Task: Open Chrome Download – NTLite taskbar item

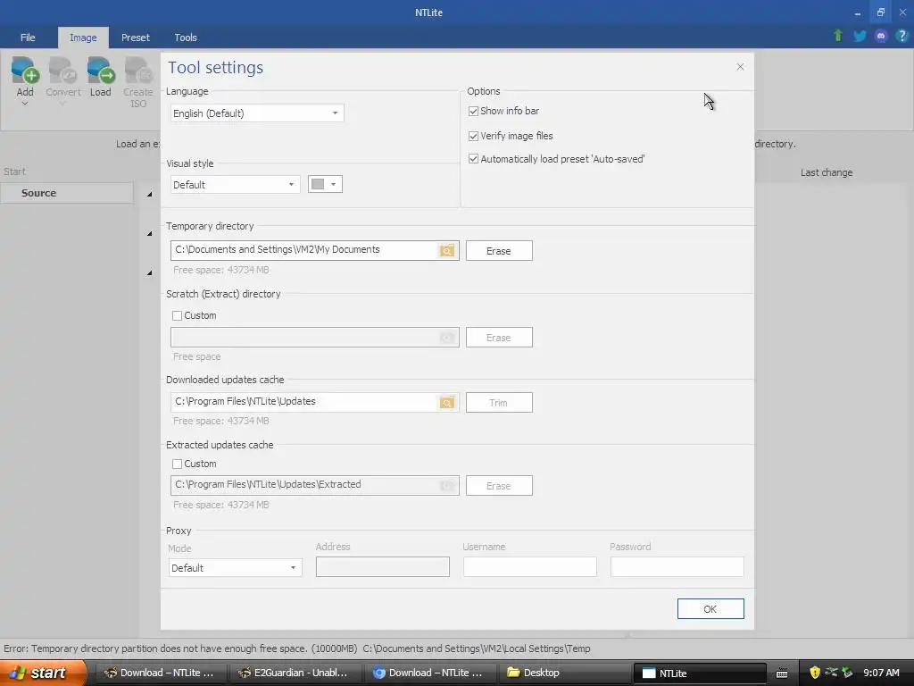Action: (430, 673)
